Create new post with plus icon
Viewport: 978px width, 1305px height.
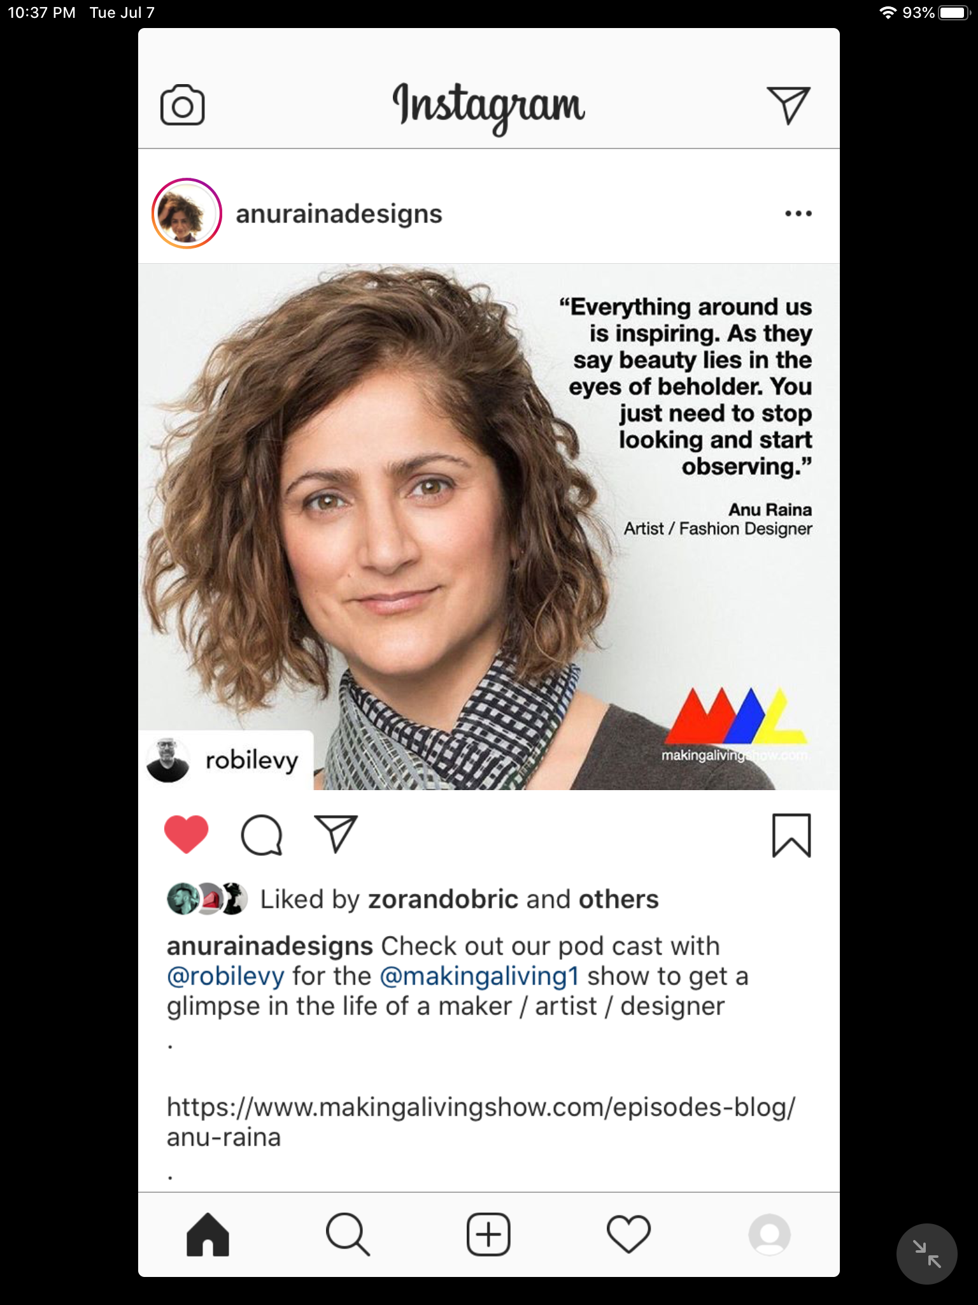(x=488, y=1235)
